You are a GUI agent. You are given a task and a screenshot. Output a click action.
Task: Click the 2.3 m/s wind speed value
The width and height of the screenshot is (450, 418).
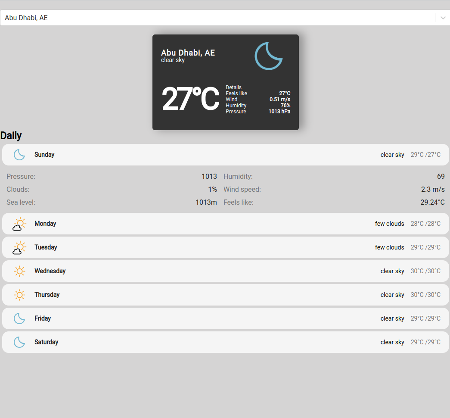pos(433,189)
